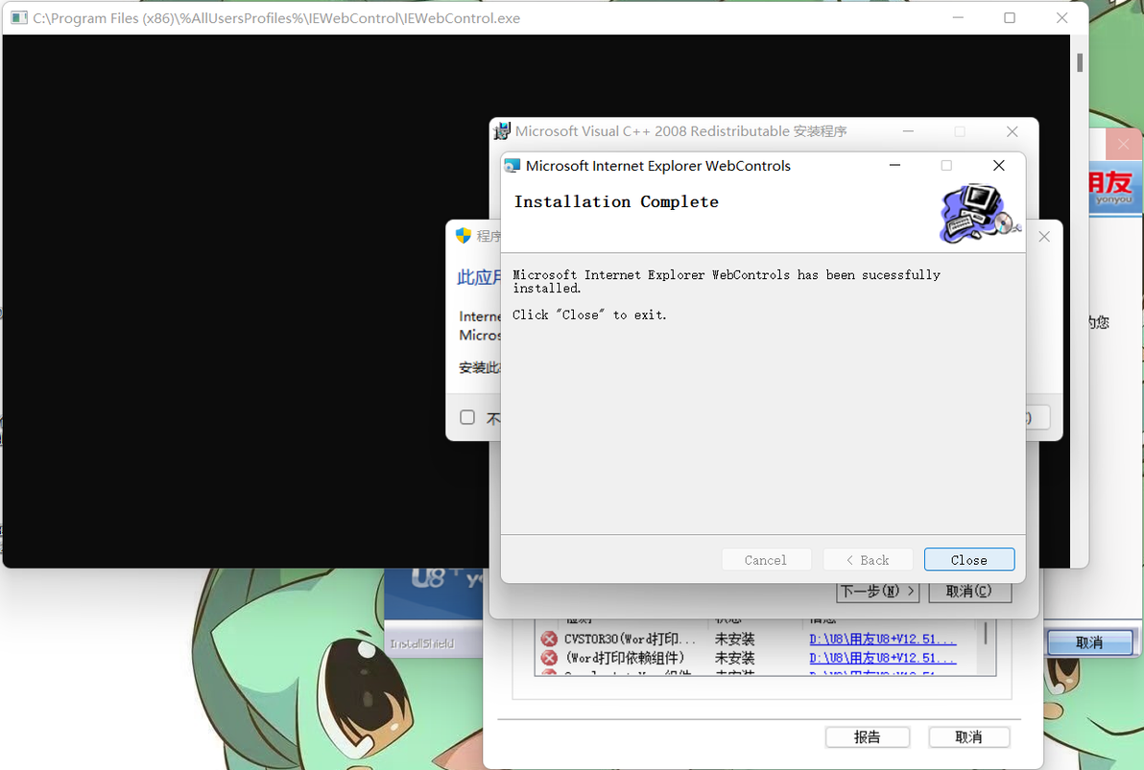Screen dimensions: 1144x770
Task: Click 取消 in the environment check window
Action: click(x=969, y=737)
